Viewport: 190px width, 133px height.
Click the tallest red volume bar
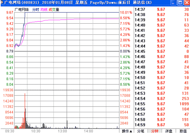click(25, 111)
